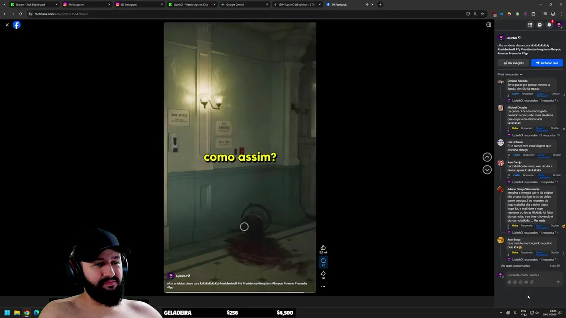Expand reply under Juan Braga's comment

[x=533, y=259]
